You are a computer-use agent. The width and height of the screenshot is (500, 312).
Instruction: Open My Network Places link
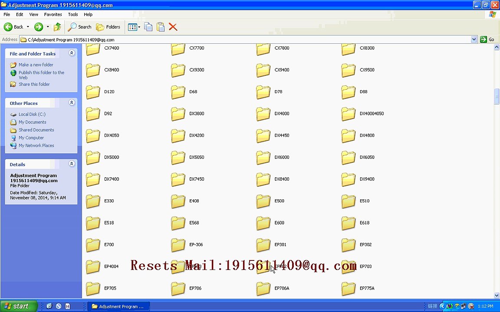(36, 146)
